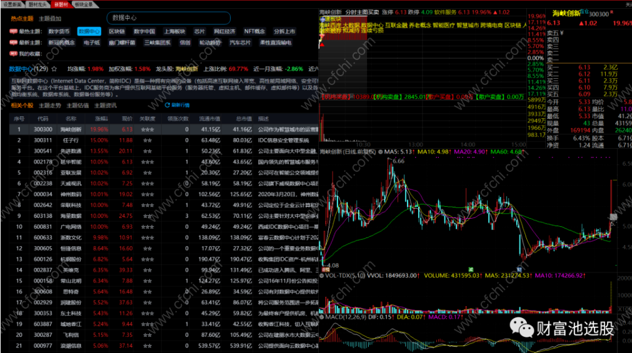The image size is (632, 353).
Task: Select the 数字货币 hot theme tag
Action: (59, 31)
